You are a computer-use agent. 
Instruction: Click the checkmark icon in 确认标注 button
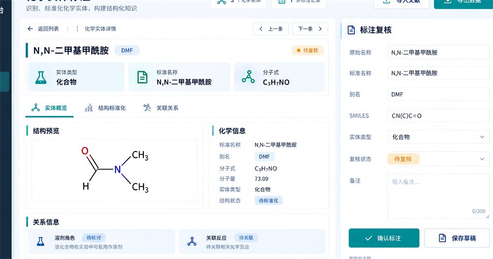369,238
